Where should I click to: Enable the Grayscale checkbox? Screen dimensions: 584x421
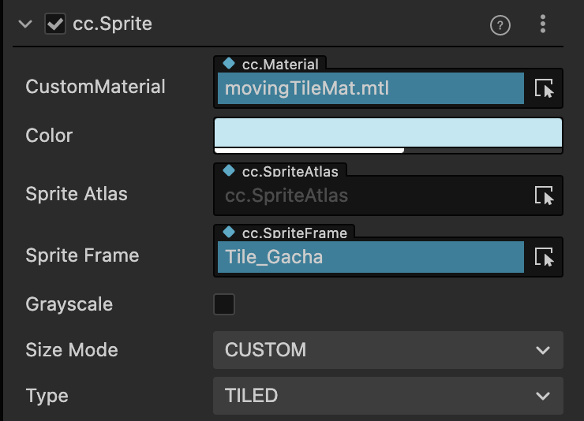(224, 304)
